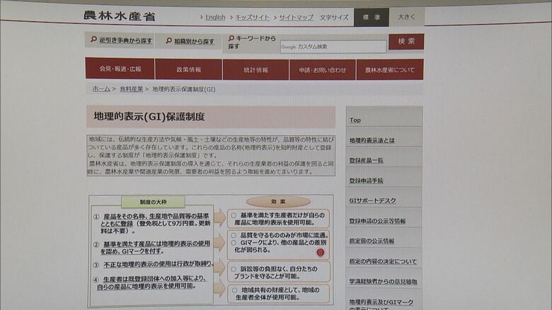Open 登録産品一覧 in the sidebar

[367, 161]
